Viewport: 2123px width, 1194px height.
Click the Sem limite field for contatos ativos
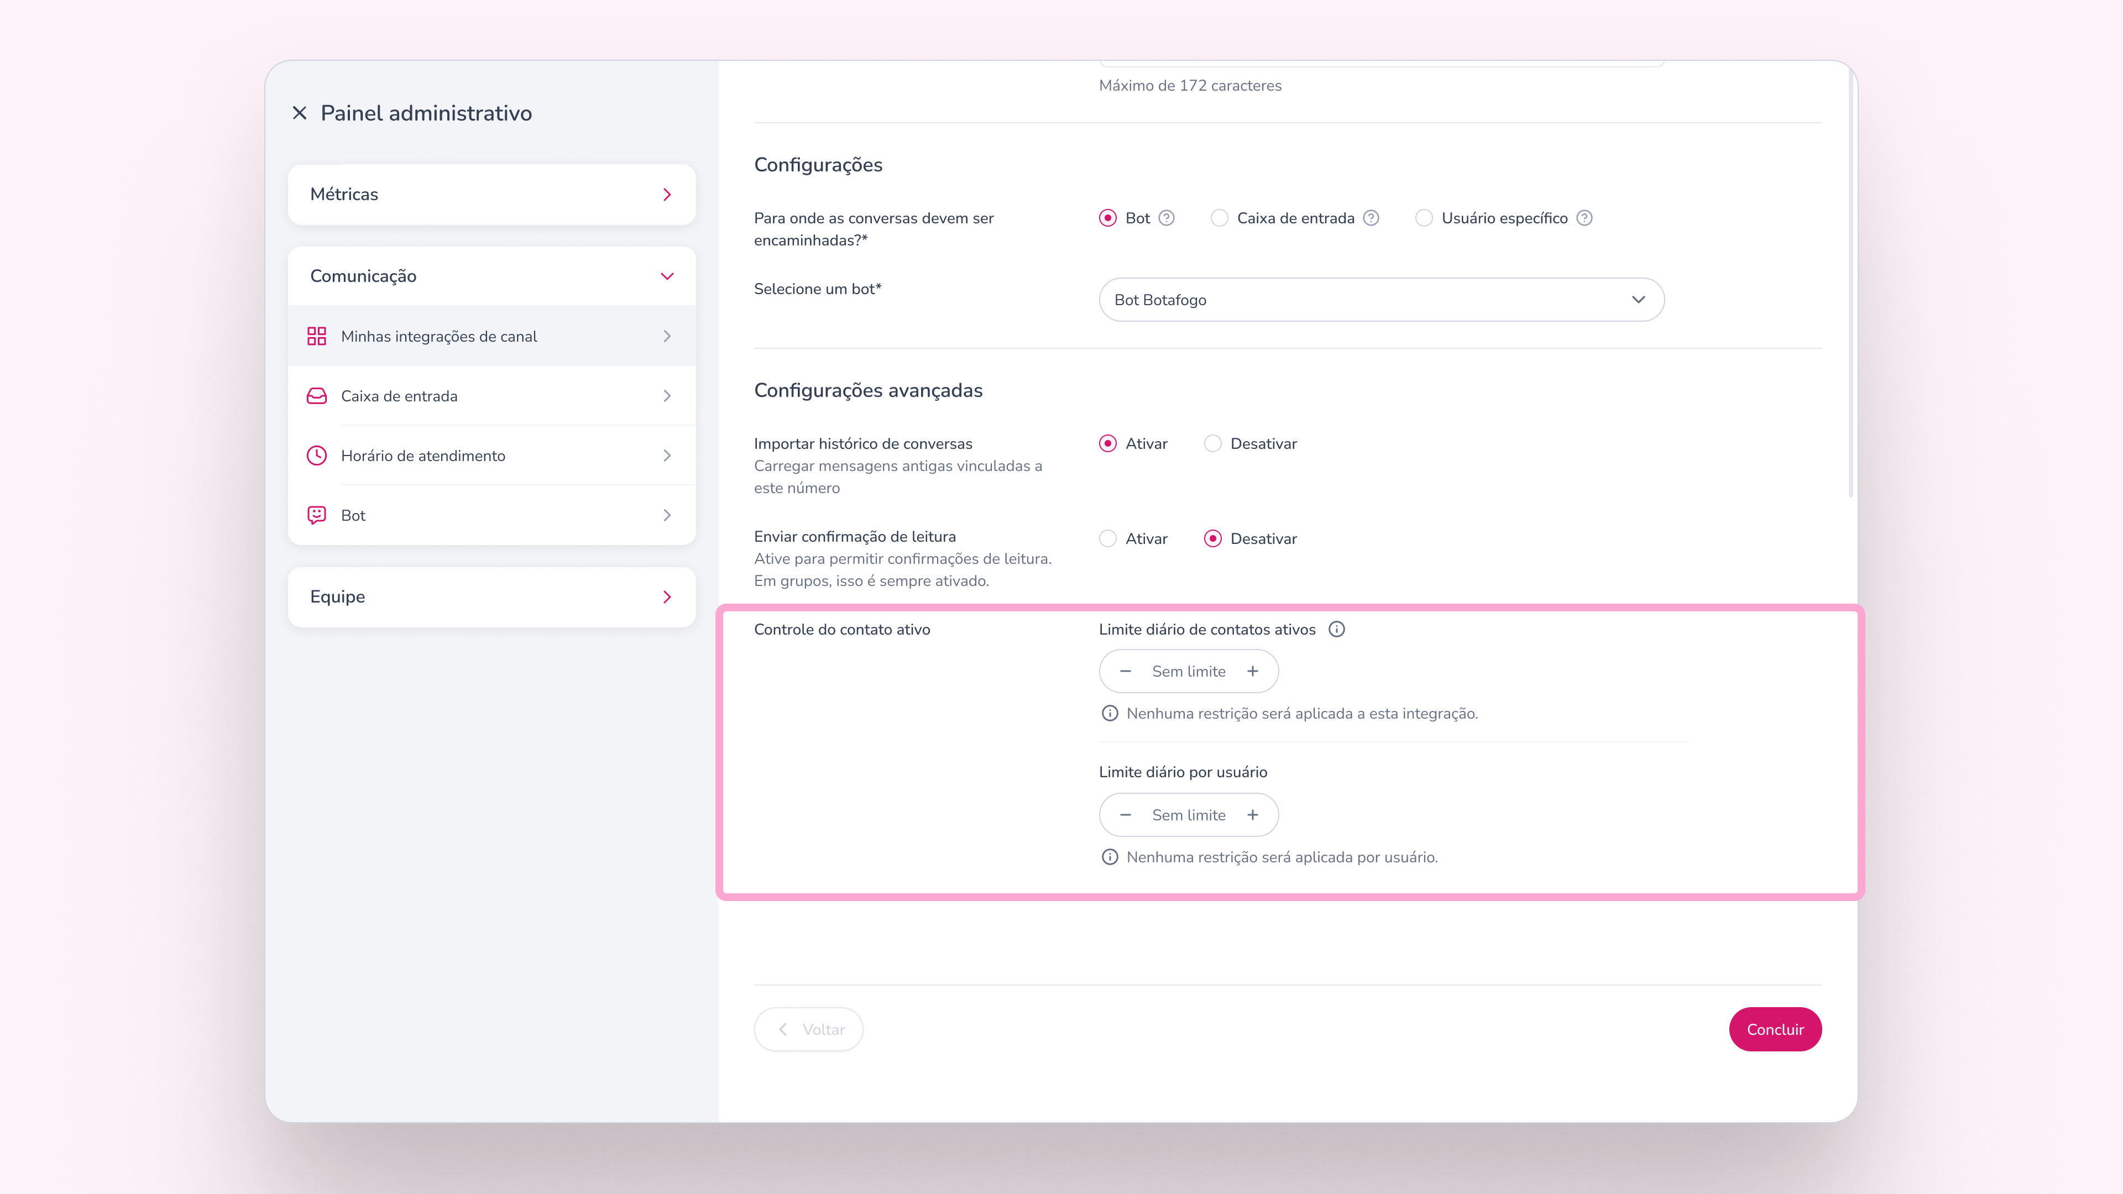click(x=1189, y=672)
